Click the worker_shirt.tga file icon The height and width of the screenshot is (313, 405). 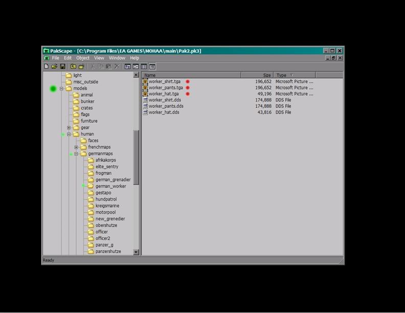(145, 81)
